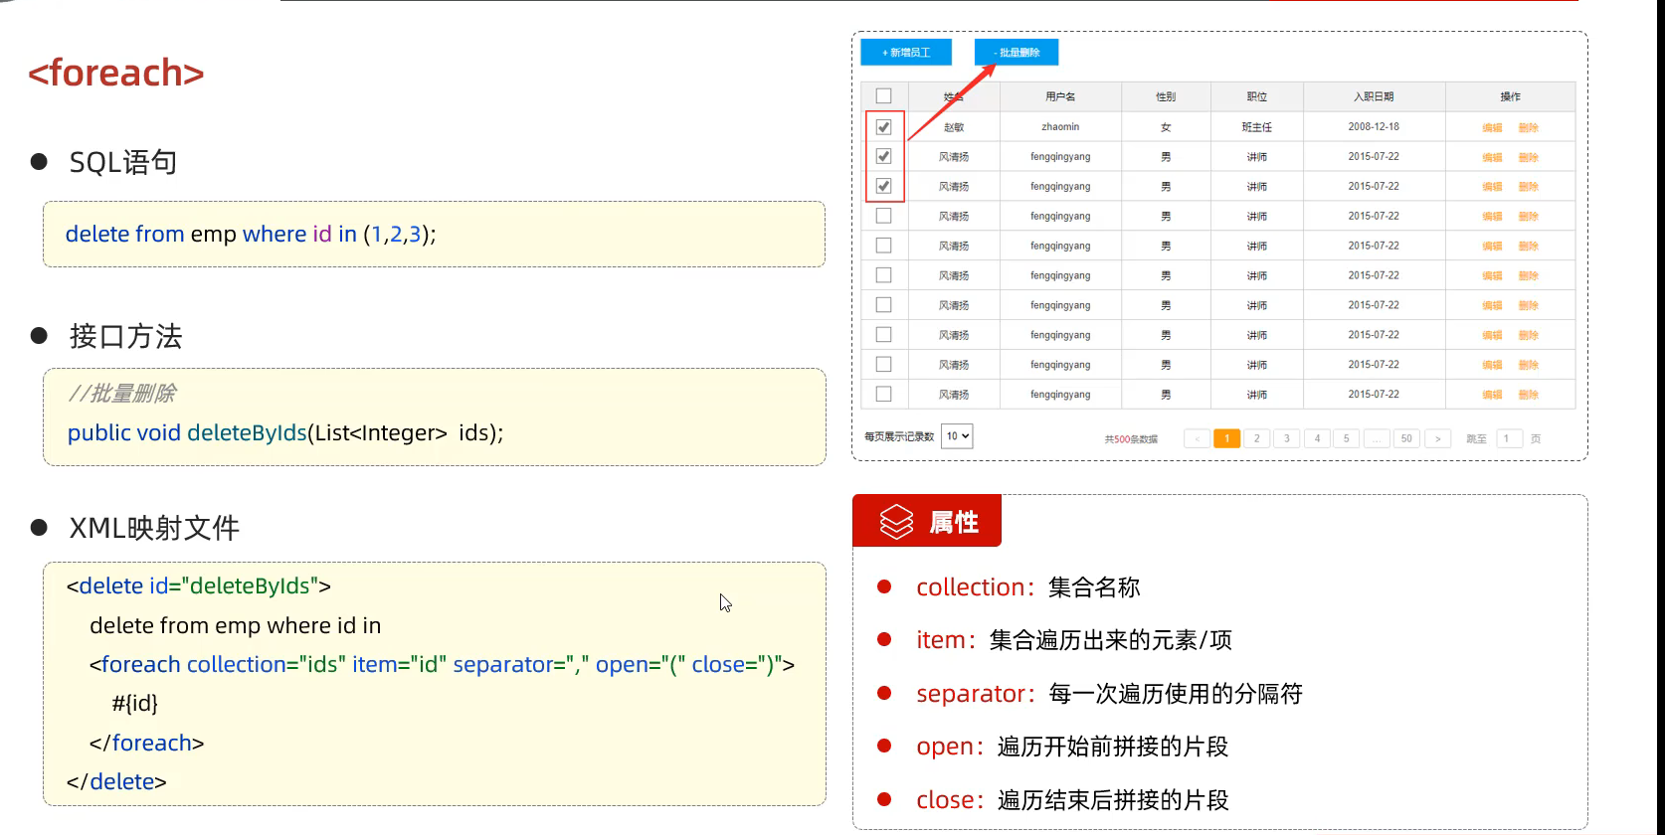Go to page 2 in pagination
Image resolution: width=1665 pixels, height=835 pixels.
(x=1257, y=438)
